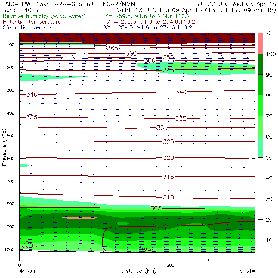Viewport: 278px width, 278px height.
Task: Click the red 'Potential temperature' legend label
Action: point(32,22)
